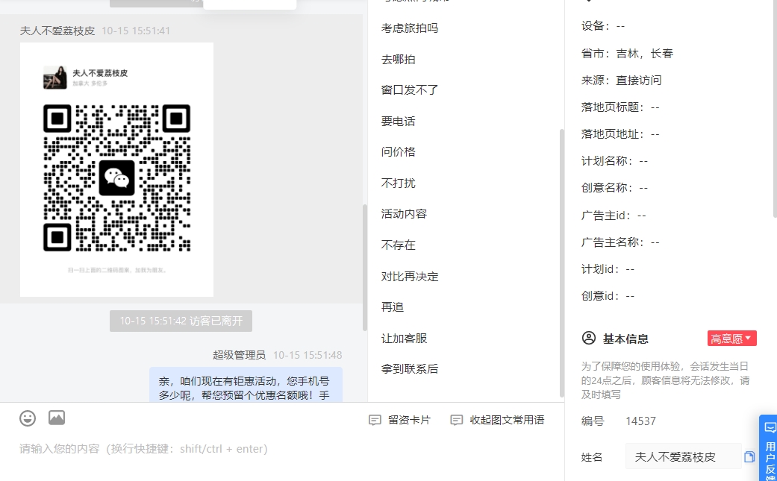
Task: Click the 落地页标题 row
Action: coord(620,107)
